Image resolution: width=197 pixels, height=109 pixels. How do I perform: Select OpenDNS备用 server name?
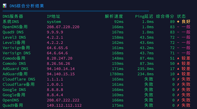15,27
